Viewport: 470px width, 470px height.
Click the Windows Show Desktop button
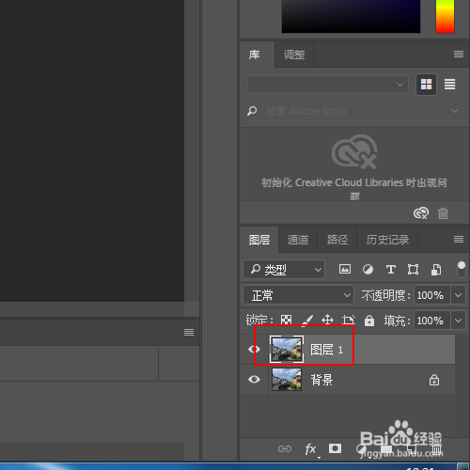click(462, 466)
